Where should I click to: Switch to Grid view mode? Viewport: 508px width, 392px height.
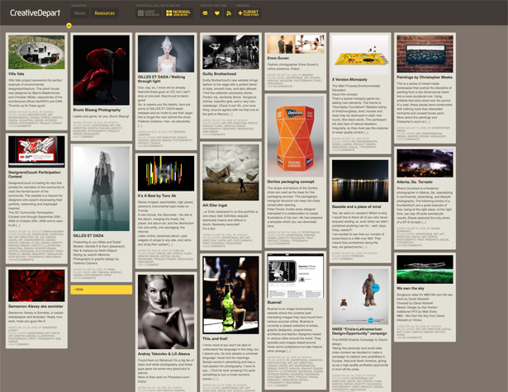click(149, 13)
